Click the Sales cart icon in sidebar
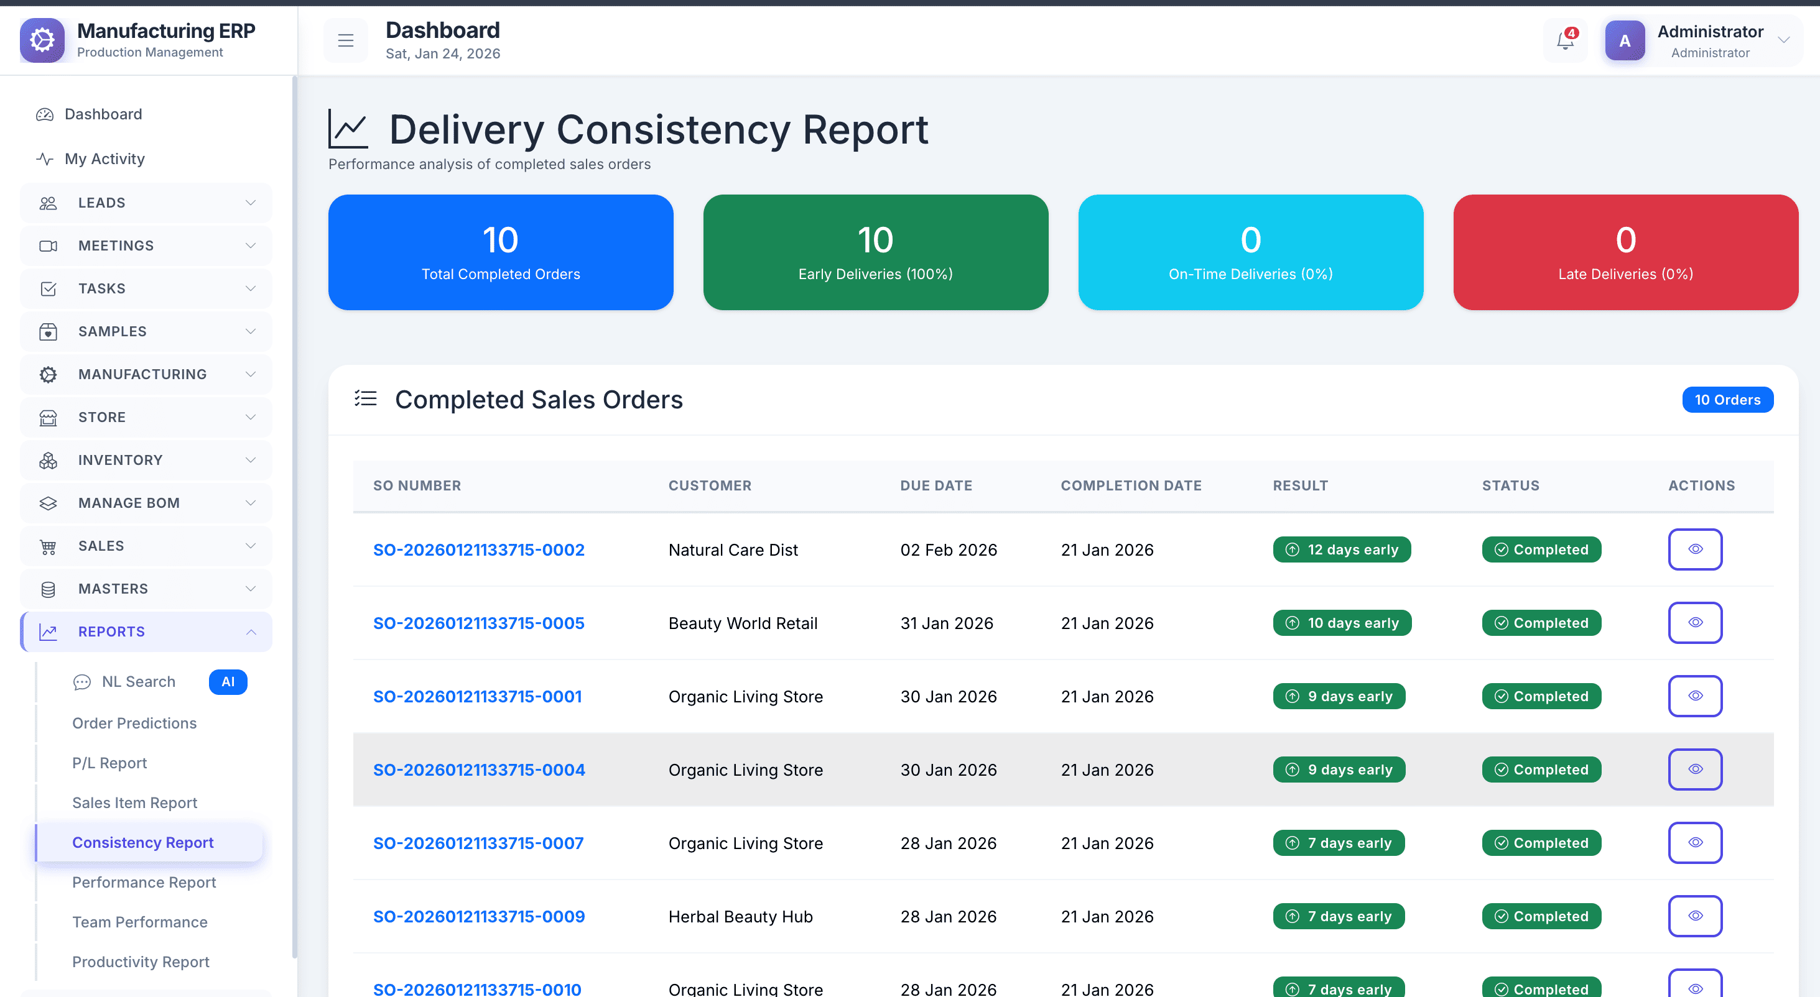Image resolution: width=1820 pixels, height=997 pixels. pyautogui.click(x=48, y=546)
